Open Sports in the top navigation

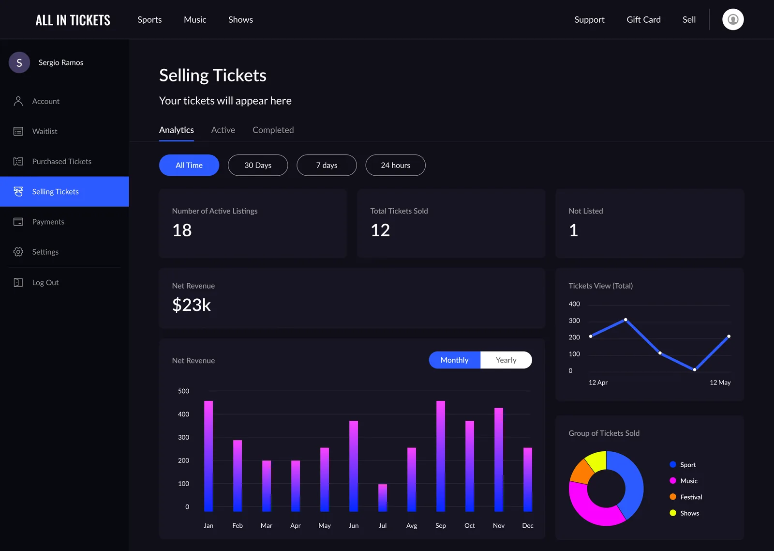click(149, 20)
